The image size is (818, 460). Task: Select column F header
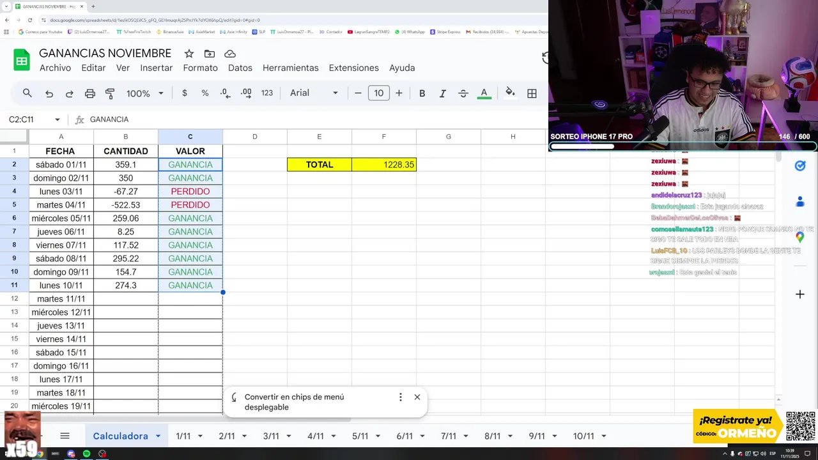pos(384,137)
